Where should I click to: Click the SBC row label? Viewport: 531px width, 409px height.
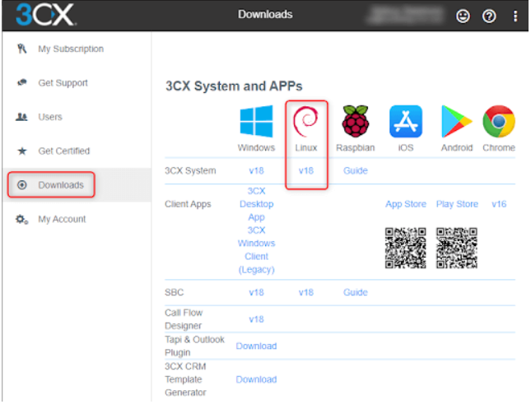tap(174, 292)
